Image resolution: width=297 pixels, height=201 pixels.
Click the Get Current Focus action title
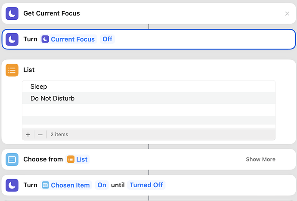[x=52, y=13]
